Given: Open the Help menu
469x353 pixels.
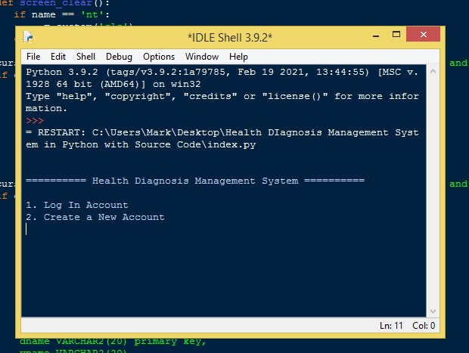Looking at the screenshot, I should click(238, 57).
